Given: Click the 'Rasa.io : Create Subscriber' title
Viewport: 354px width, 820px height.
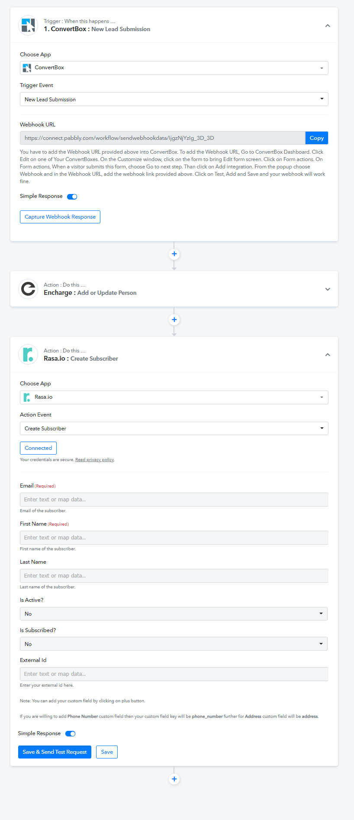Looking at the screenshot, I should (81, 358).
